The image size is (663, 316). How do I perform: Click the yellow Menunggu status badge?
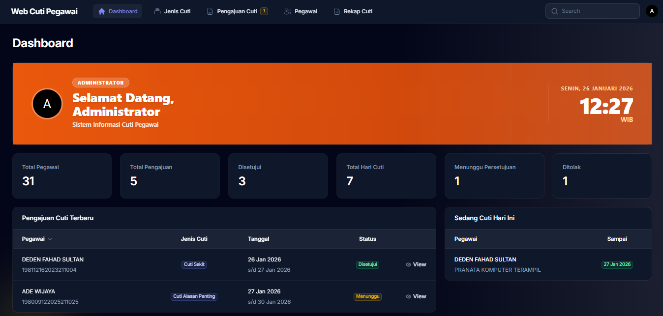click(x=367, y=296)
